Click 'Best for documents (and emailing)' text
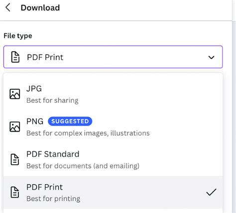Screen dimensions: 236x213 click(83, 166)
